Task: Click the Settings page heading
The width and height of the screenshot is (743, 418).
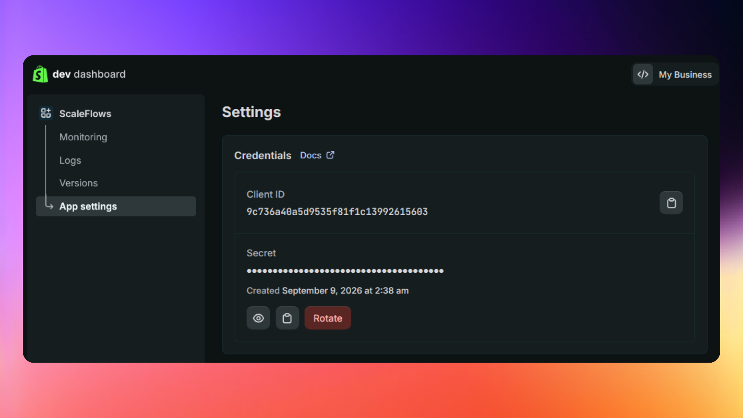Action: 252,112
